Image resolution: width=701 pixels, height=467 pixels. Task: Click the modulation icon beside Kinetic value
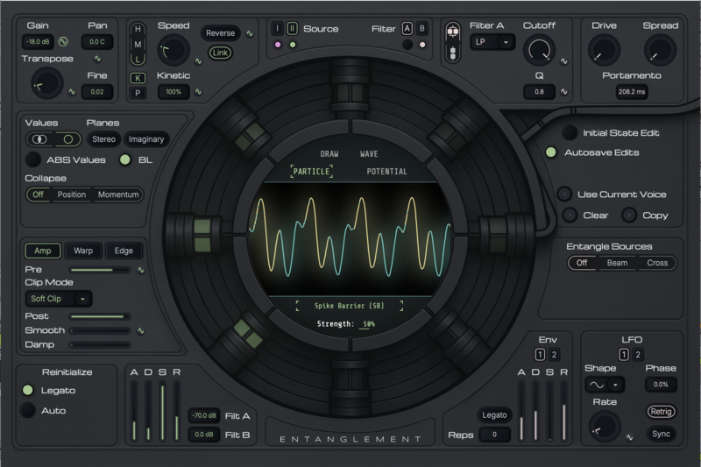point(199,91)
